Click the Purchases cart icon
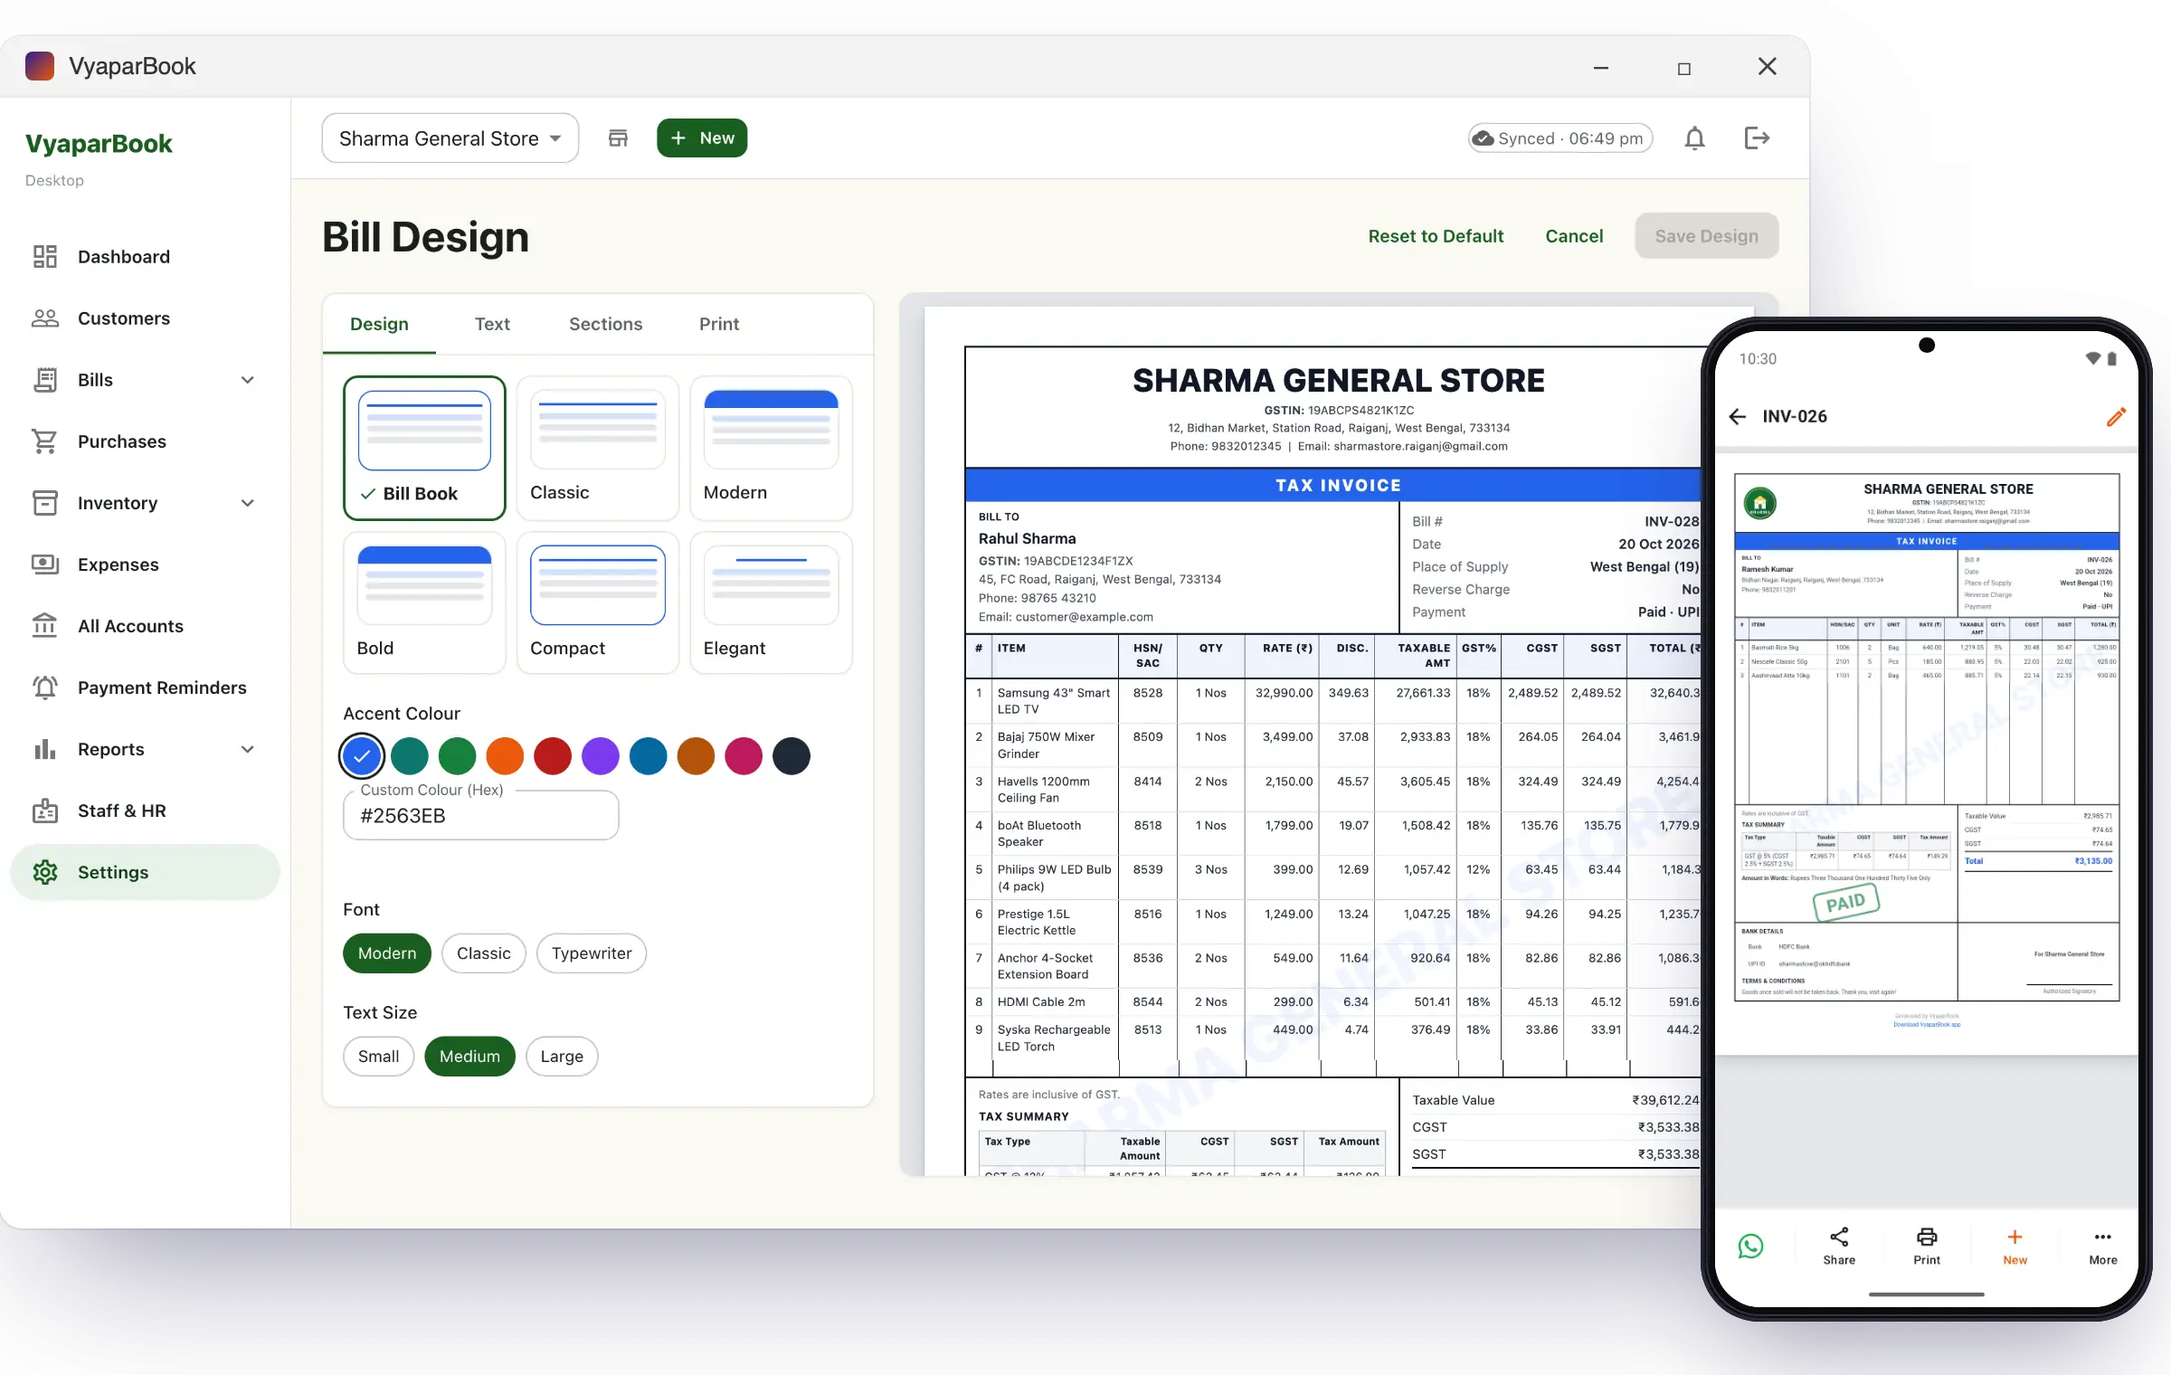Viewport: 2171px width, 1375px height. pos(45,441)
